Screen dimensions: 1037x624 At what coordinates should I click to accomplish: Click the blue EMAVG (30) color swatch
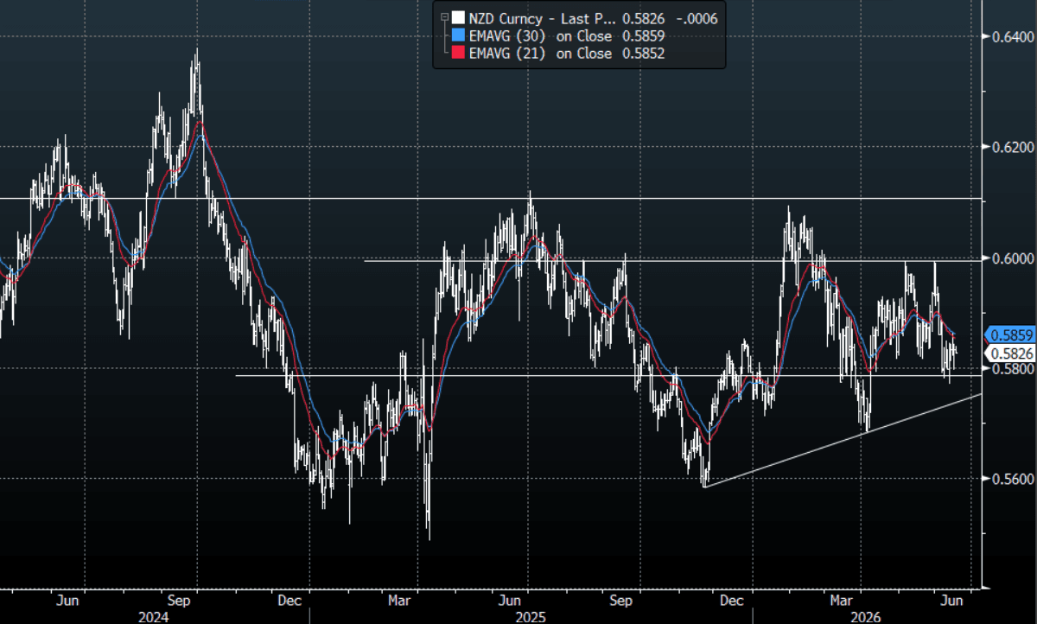(x=458, y=35)
